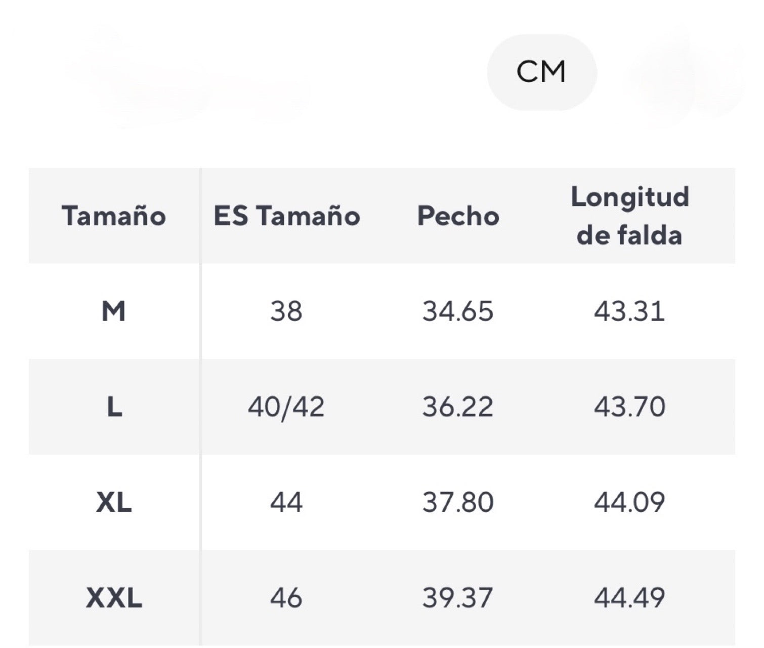Viewport: 764px width, 648px height.
Task: Click the Tamaño column header
Action: (x=114, y=216)
